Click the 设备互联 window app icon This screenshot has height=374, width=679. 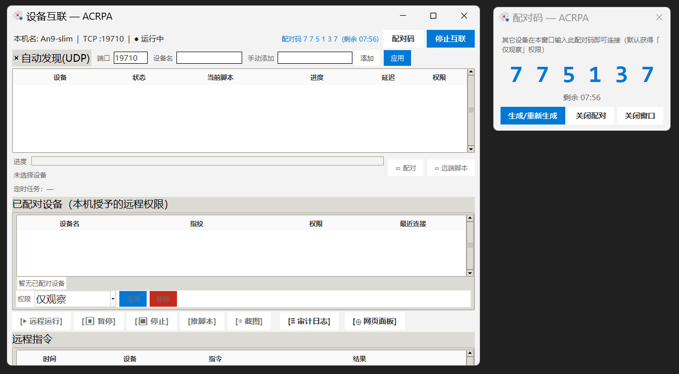pyautogui.click(x=18, y=16)
